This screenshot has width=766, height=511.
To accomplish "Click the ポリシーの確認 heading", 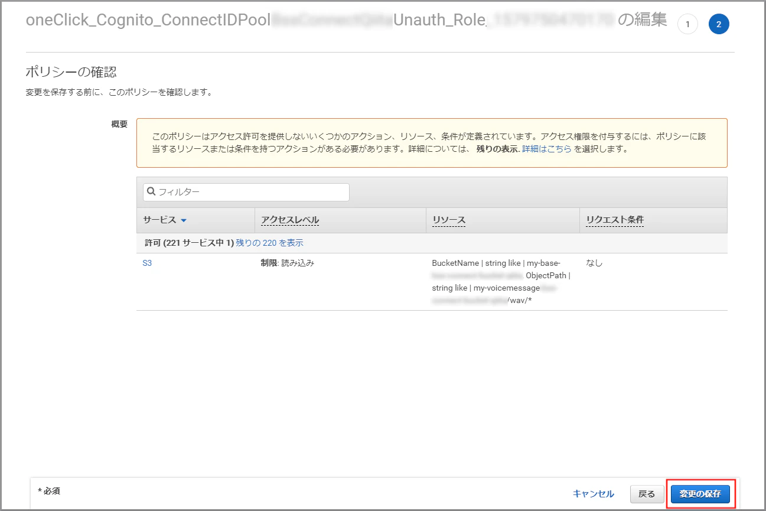I will coord(71,72).
